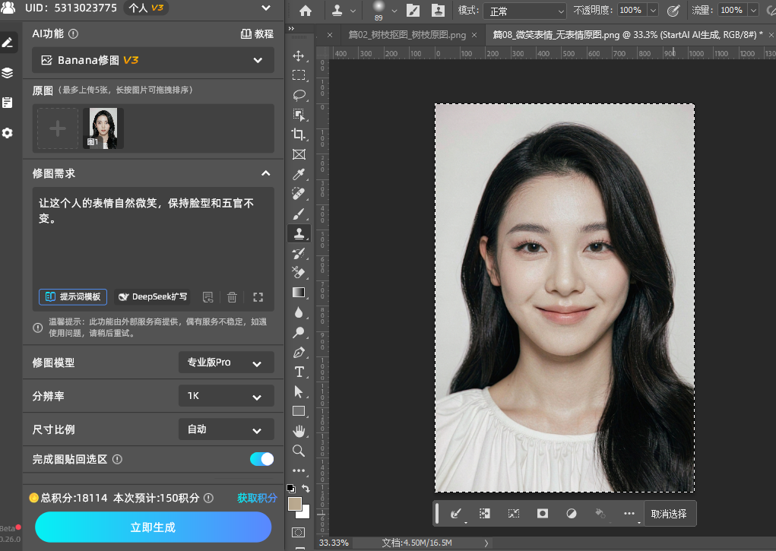Open the edit pencil sidebar tab

pos(8,43)
